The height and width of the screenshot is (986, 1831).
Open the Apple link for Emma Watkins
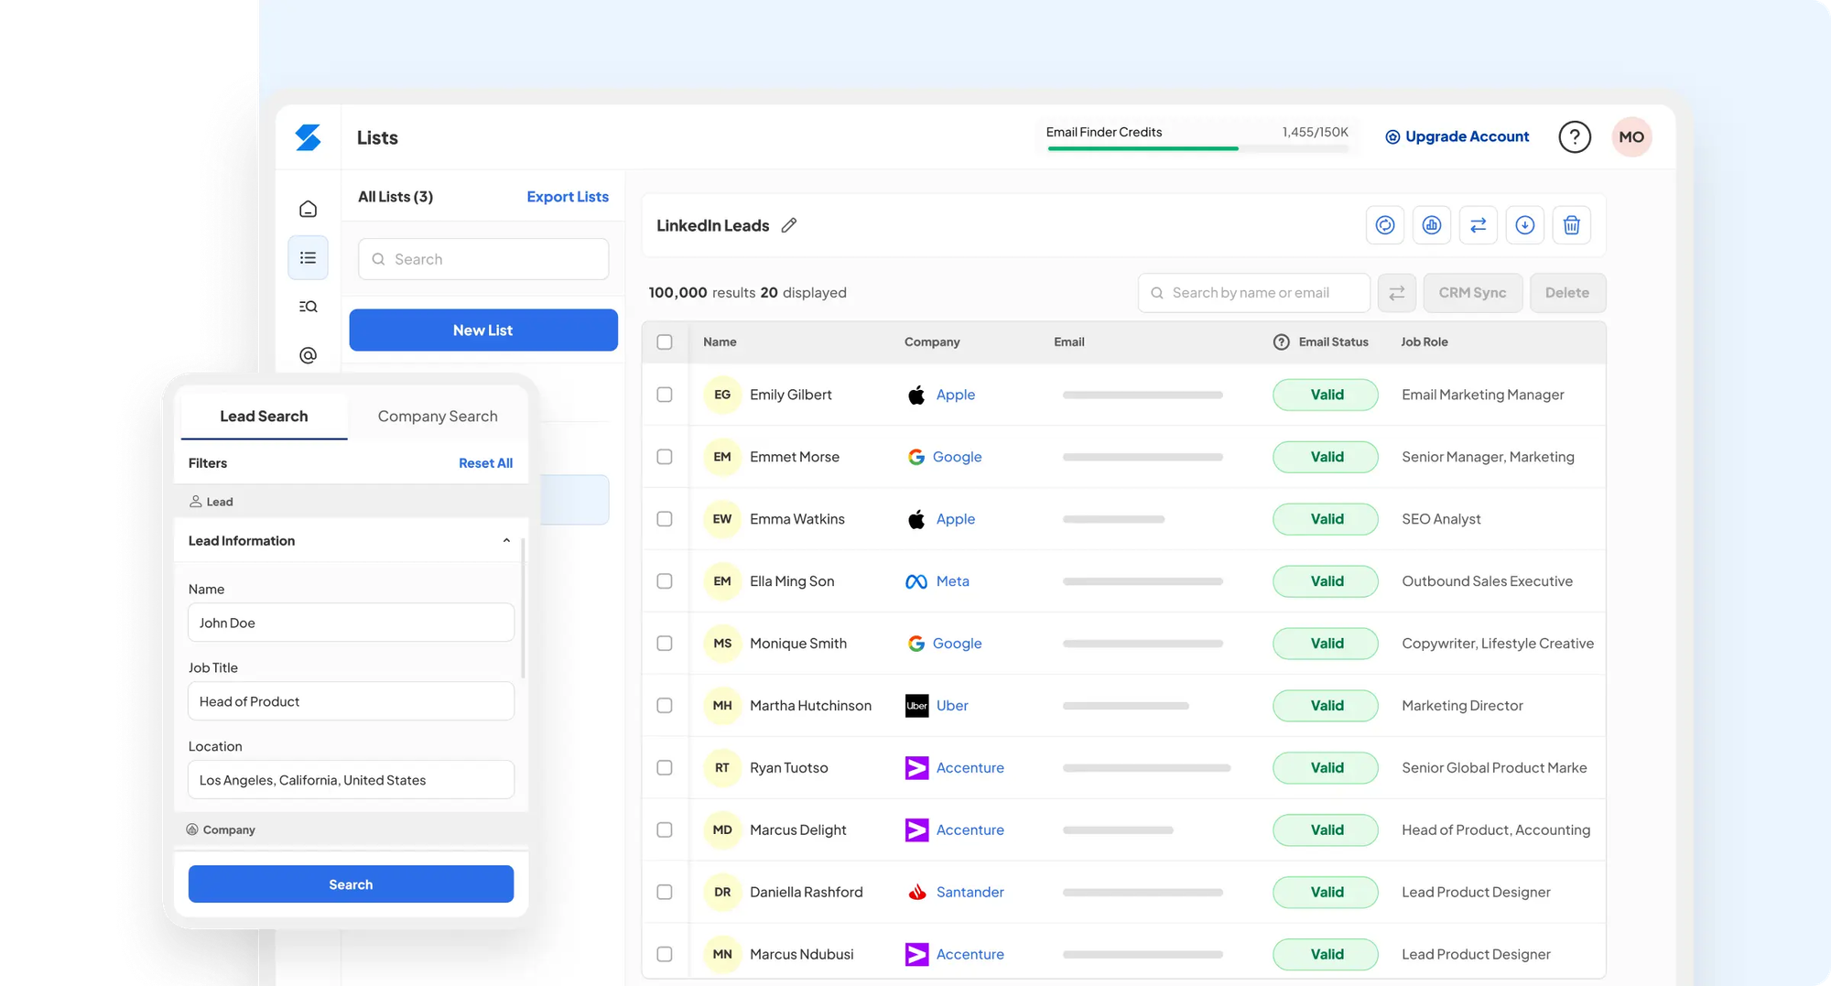tap(955, 519)
